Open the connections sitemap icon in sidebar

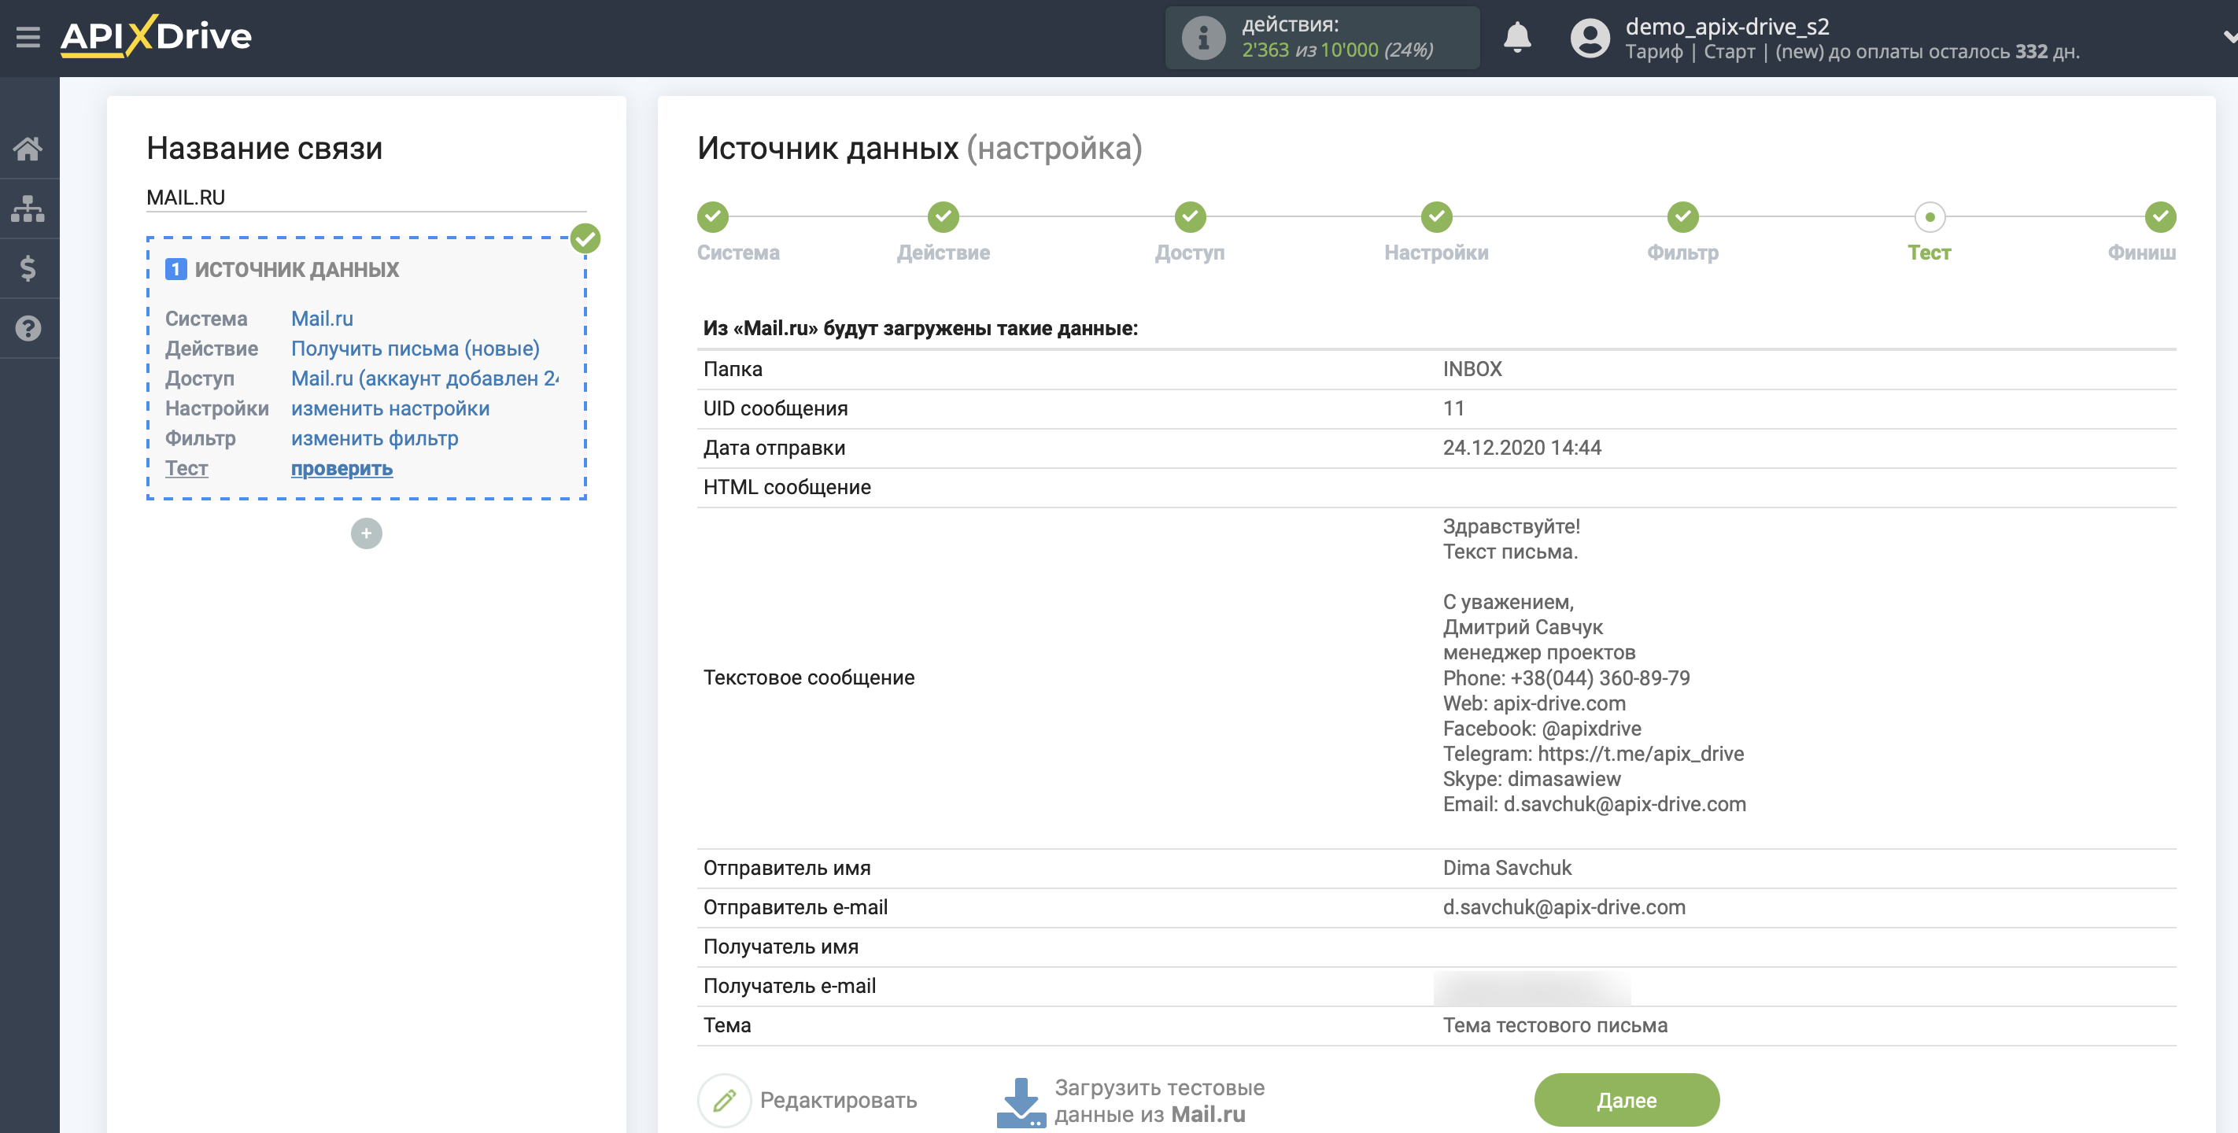28,209
